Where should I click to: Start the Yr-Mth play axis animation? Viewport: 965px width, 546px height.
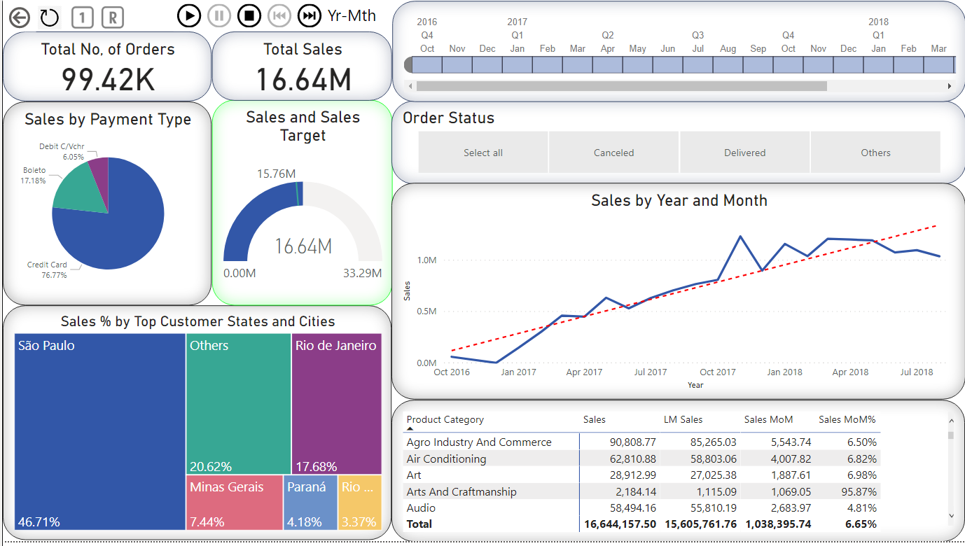tap(188, 15)
